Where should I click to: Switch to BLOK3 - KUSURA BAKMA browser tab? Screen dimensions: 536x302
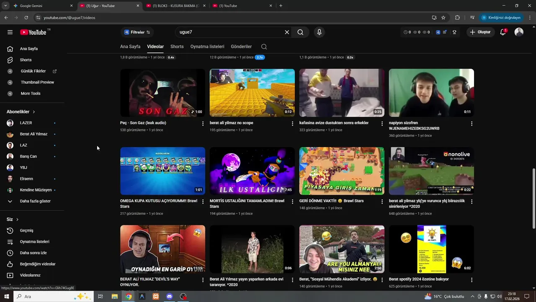[x=175, y=6]
